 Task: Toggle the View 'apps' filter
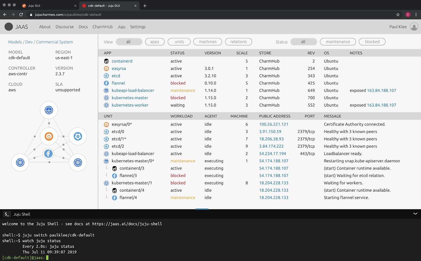(x=155, y=42)
